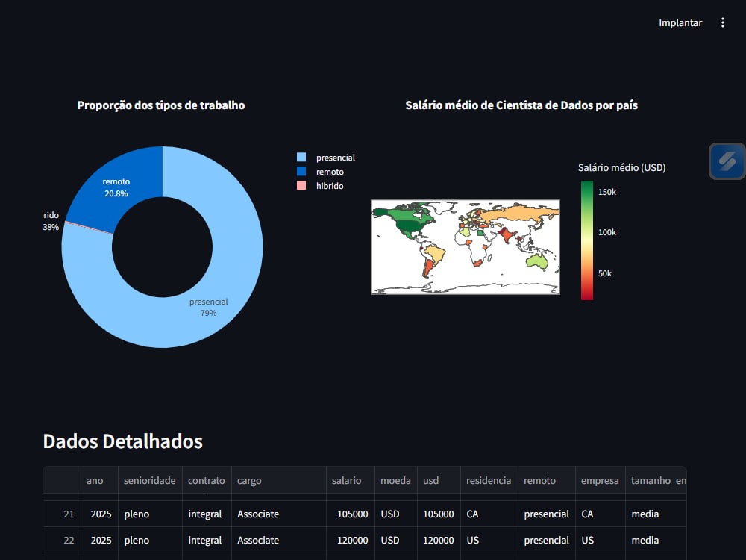Click the Dados Detalhados heading

click(123, 441)
